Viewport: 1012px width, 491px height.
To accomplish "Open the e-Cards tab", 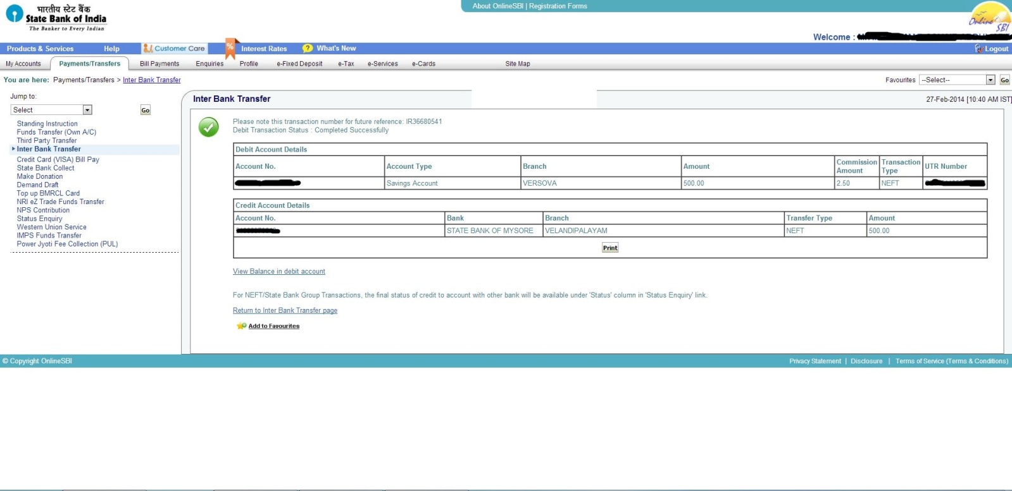I will [423, 64].
